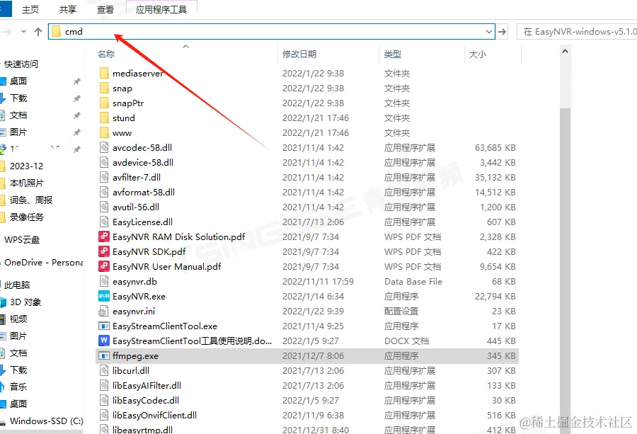
Task: Open WPS云盘 in navigation pane
Action: point(22,240)
